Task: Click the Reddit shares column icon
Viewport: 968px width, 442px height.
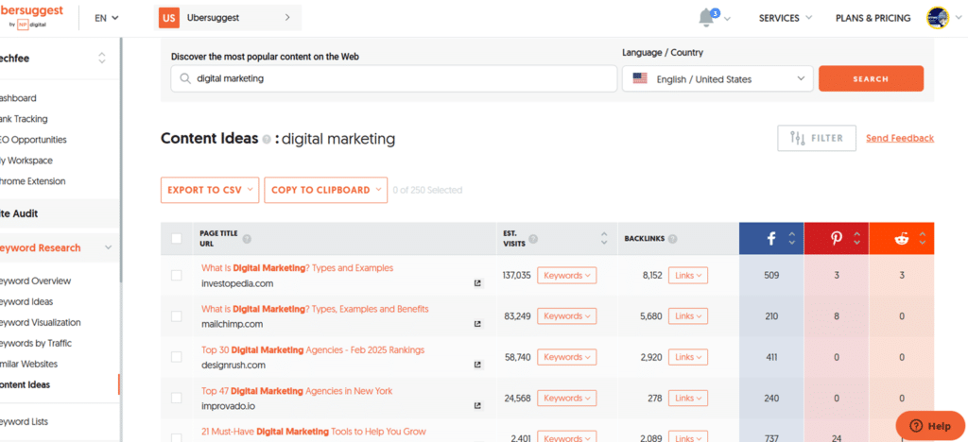Action: point(902,239)
